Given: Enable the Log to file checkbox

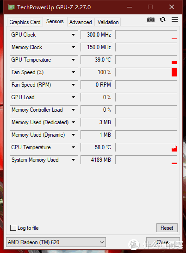Looking at the screenshot, I should point(13,228).
